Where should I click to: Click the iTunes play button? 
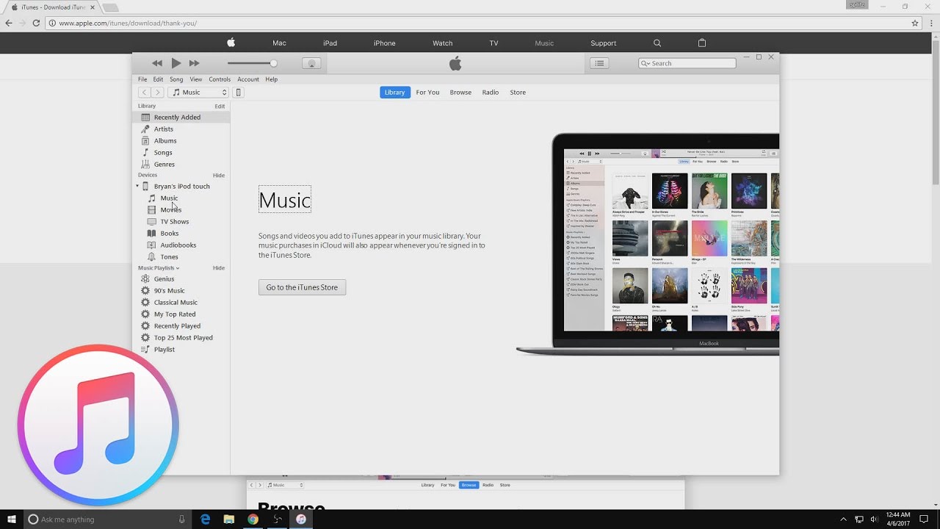point(176,63)
